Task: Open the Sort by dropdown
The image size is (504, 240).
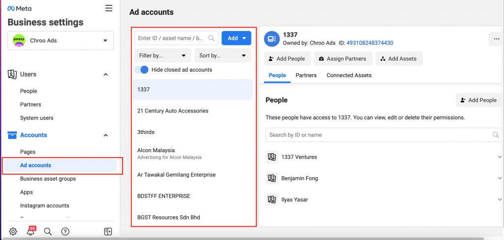Action: click(223, 55)
